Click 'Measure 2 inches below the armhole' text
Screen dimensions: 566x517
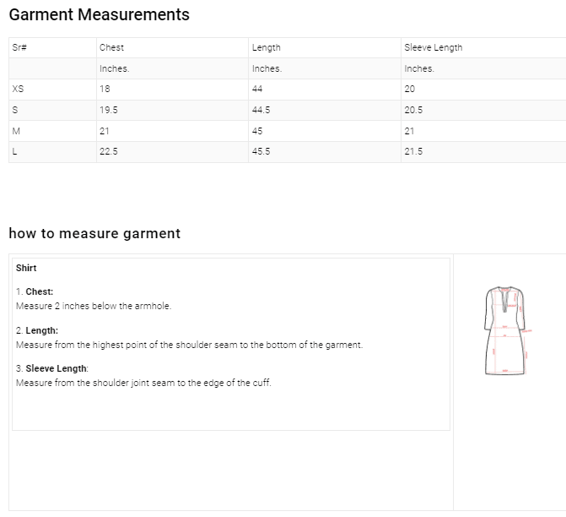pyautogui.click(x=94, y=306)
